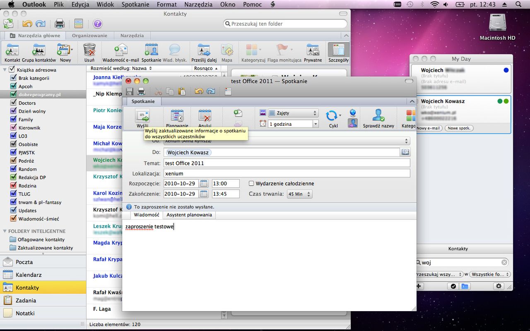Open the Czas trwania 45 Min dropdown
The image size is (530, 331).
click(300, 194)
